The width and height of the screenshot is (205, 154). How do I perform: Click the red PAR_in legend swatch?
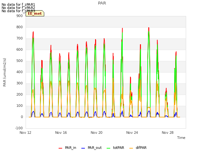pos(61,148)
